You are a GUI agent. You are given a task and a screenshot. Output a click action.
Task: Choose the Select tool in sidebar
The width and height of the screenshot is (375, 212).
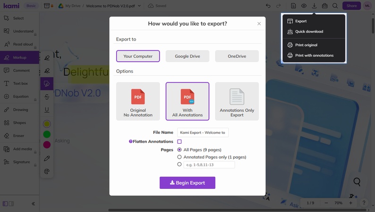19,18
